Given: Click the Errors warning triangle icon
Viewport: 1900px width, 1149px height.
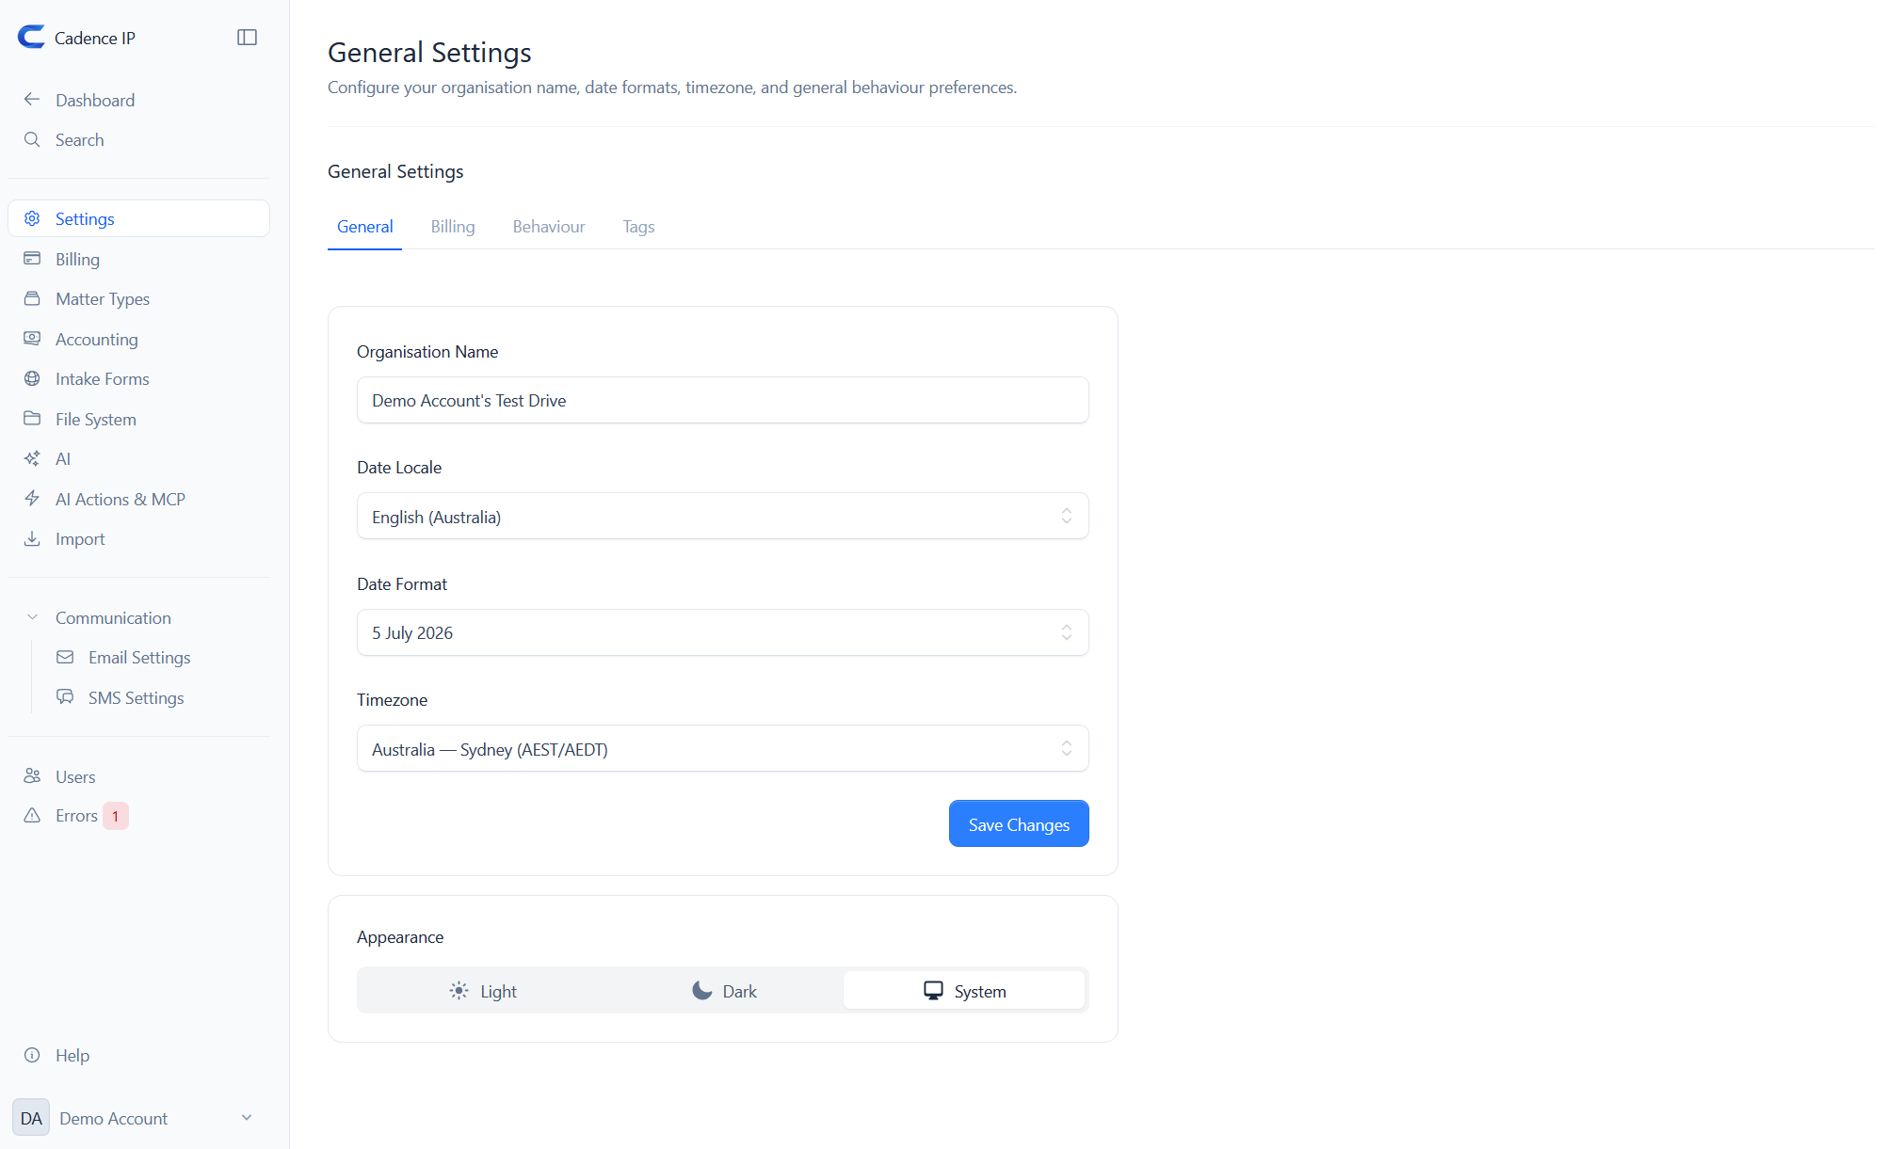Looking at the screenshot, I should (32, 815).
